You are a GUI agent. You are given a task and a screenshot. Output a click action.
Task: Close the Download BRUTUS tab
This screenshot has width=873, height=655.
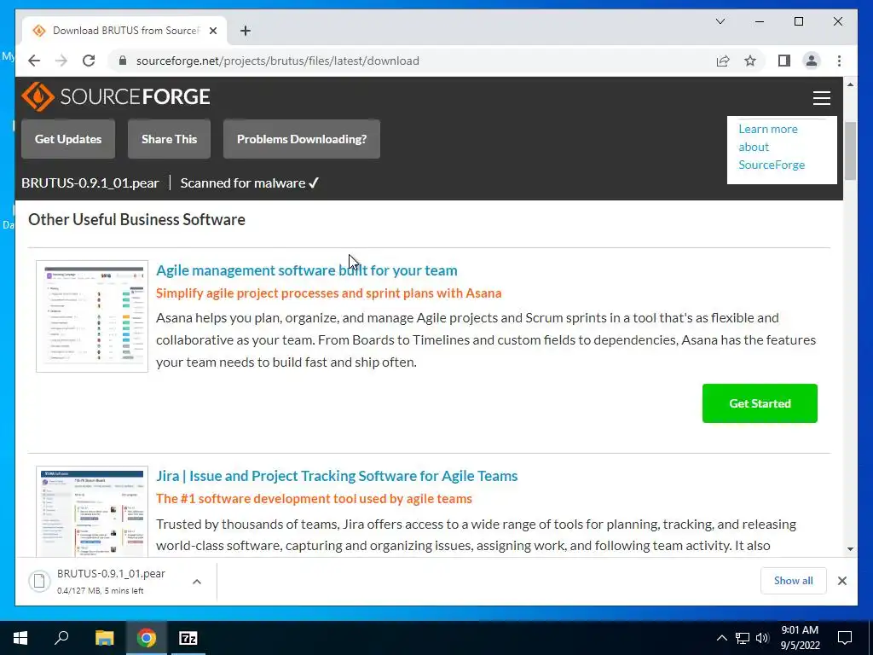[x=212, y=31]
